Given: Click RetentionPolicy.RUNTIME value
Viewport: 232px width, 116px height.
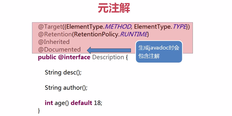Looking at the screenshot, I should 111,34.
